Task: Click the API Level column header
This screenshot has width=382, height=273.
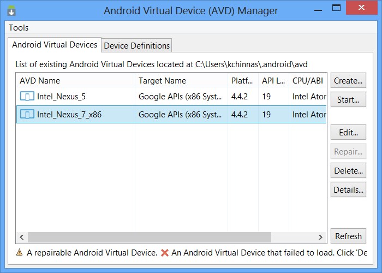Action: pyautogui.click(x=272, y=81)
